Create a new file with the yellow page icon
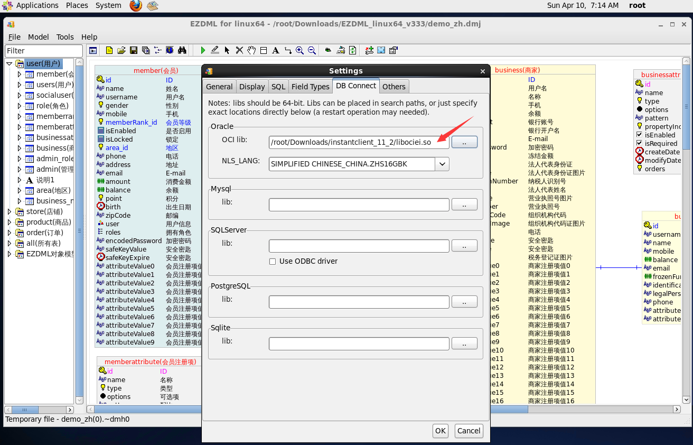693x445 pixels. point(109,50)
